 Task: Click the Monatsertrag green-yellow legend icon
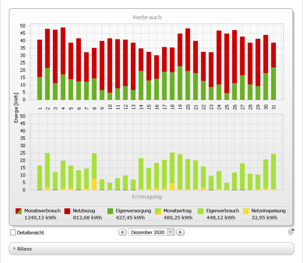point(158,211)
